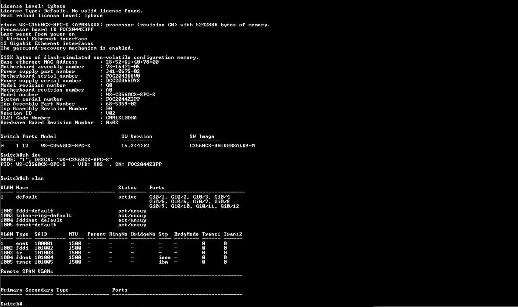Screen dimensions: 518x307
Task: Select the 'NAME: "1", DESCR:' inventory line
Action: [x=57, y=160]
